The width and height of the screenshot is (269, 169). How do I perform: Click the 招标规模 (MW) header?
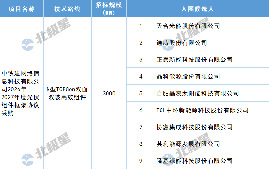pos(109,9)
